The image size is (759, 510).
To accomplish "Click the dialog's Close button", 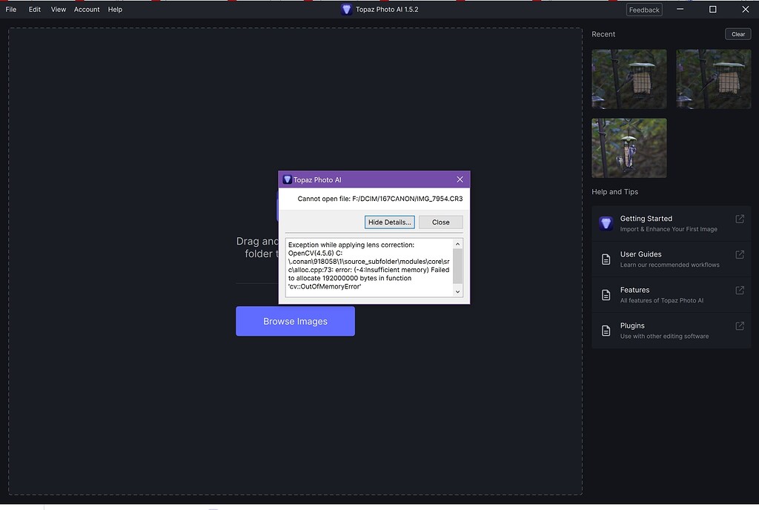I will click(x=440, y=222).
